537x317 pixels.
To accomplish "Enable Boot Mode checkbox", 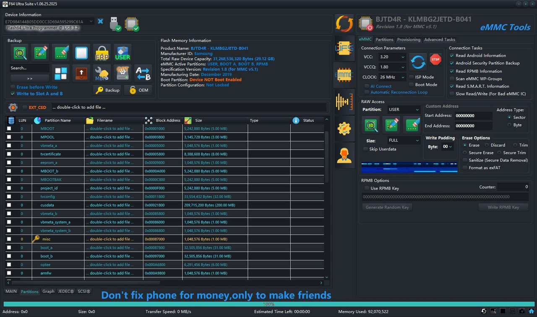I will (412, 85).
